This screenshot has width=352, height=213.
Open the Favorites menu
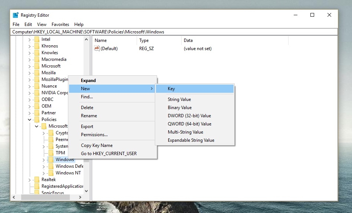tap(60, 24)
